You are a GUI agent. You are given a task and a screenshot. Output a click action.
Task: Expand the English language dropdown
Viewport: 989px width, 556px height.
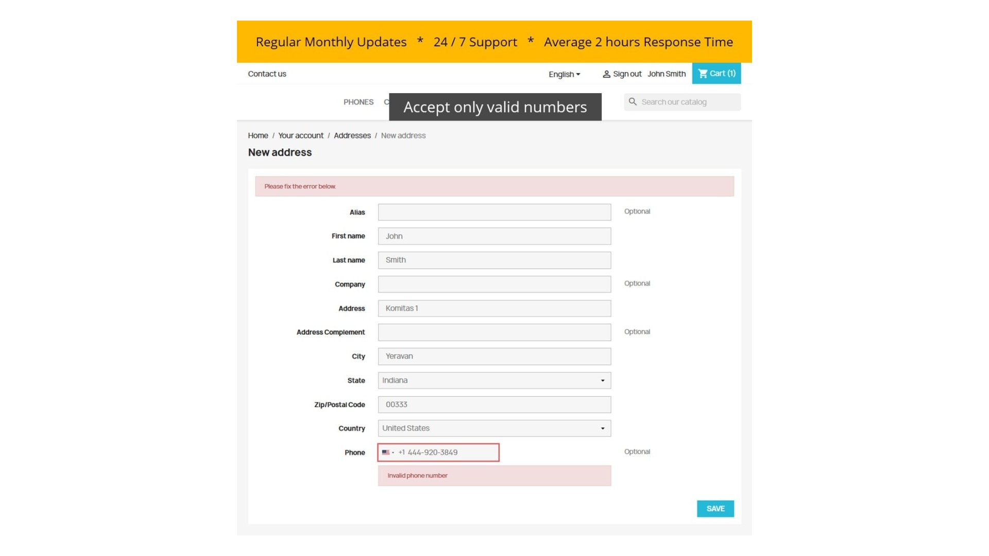tap(564, 74)
